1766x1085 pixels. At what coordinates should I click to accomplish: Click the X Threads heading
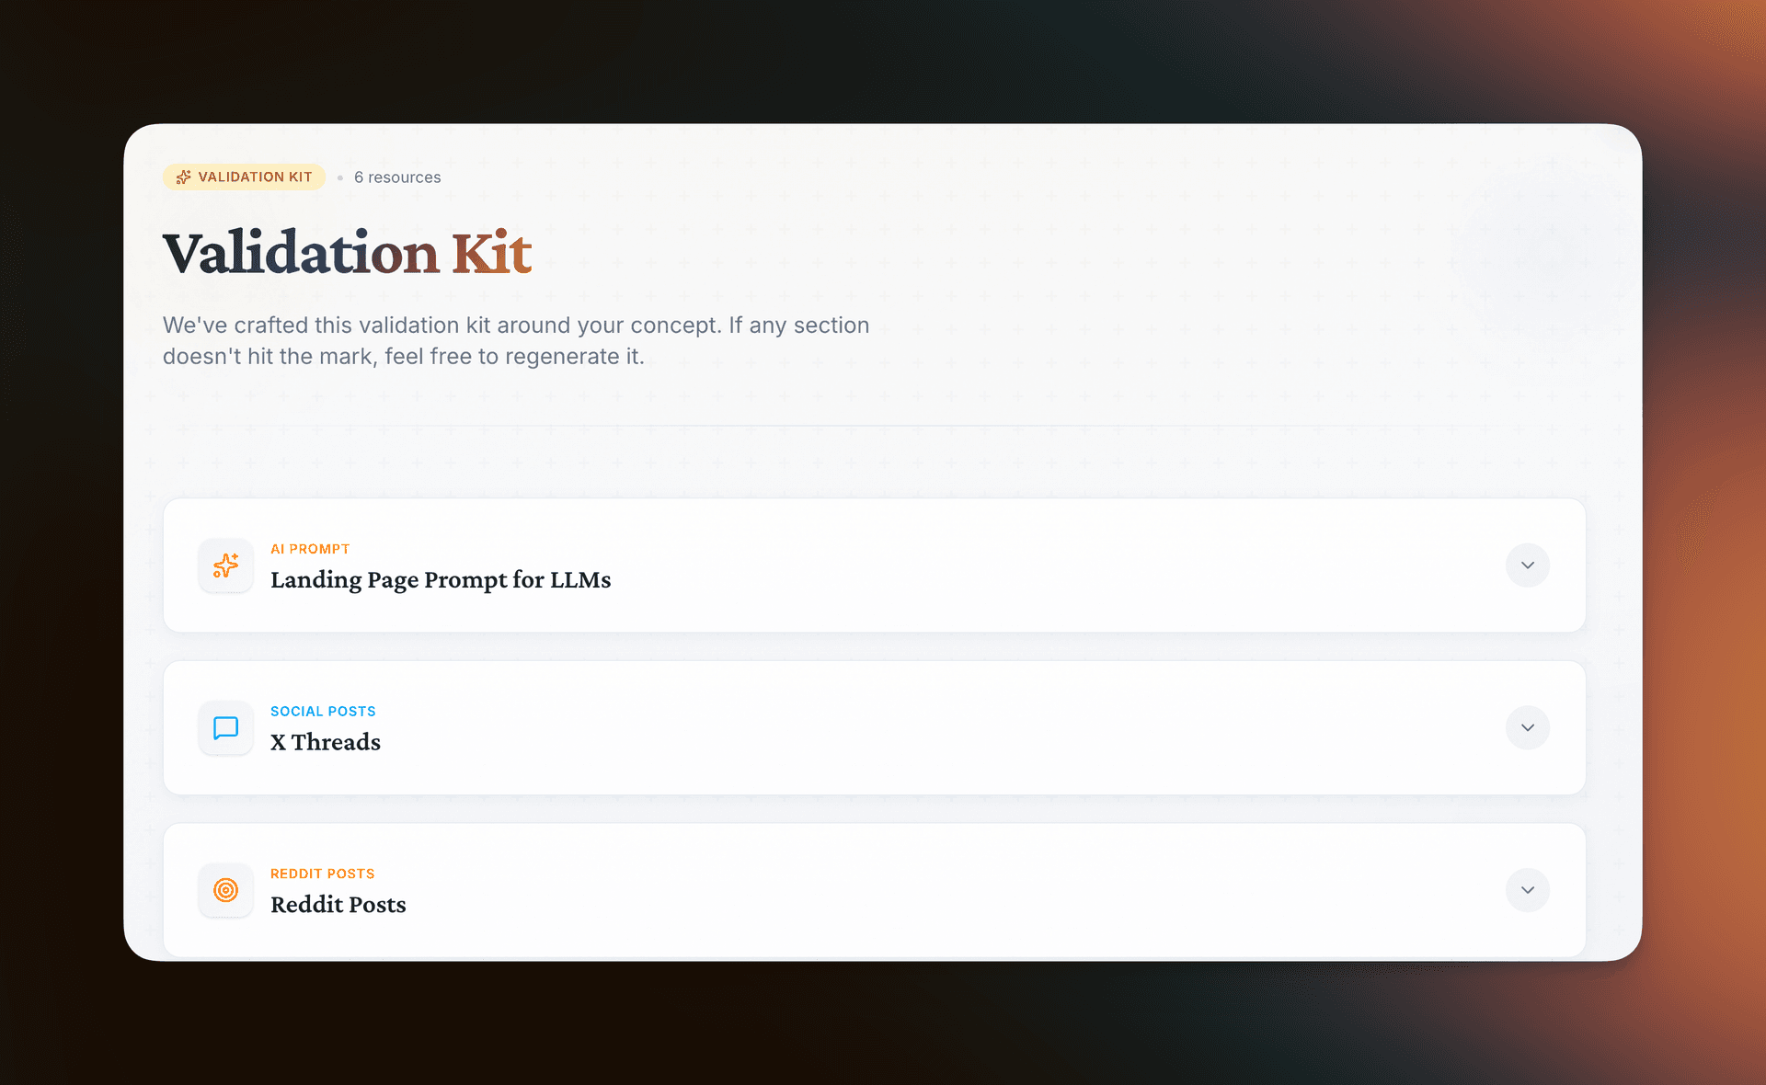326,742
